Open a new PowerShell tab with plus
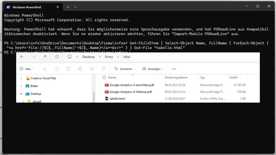The image size is (276, 155). coord(68,7)
